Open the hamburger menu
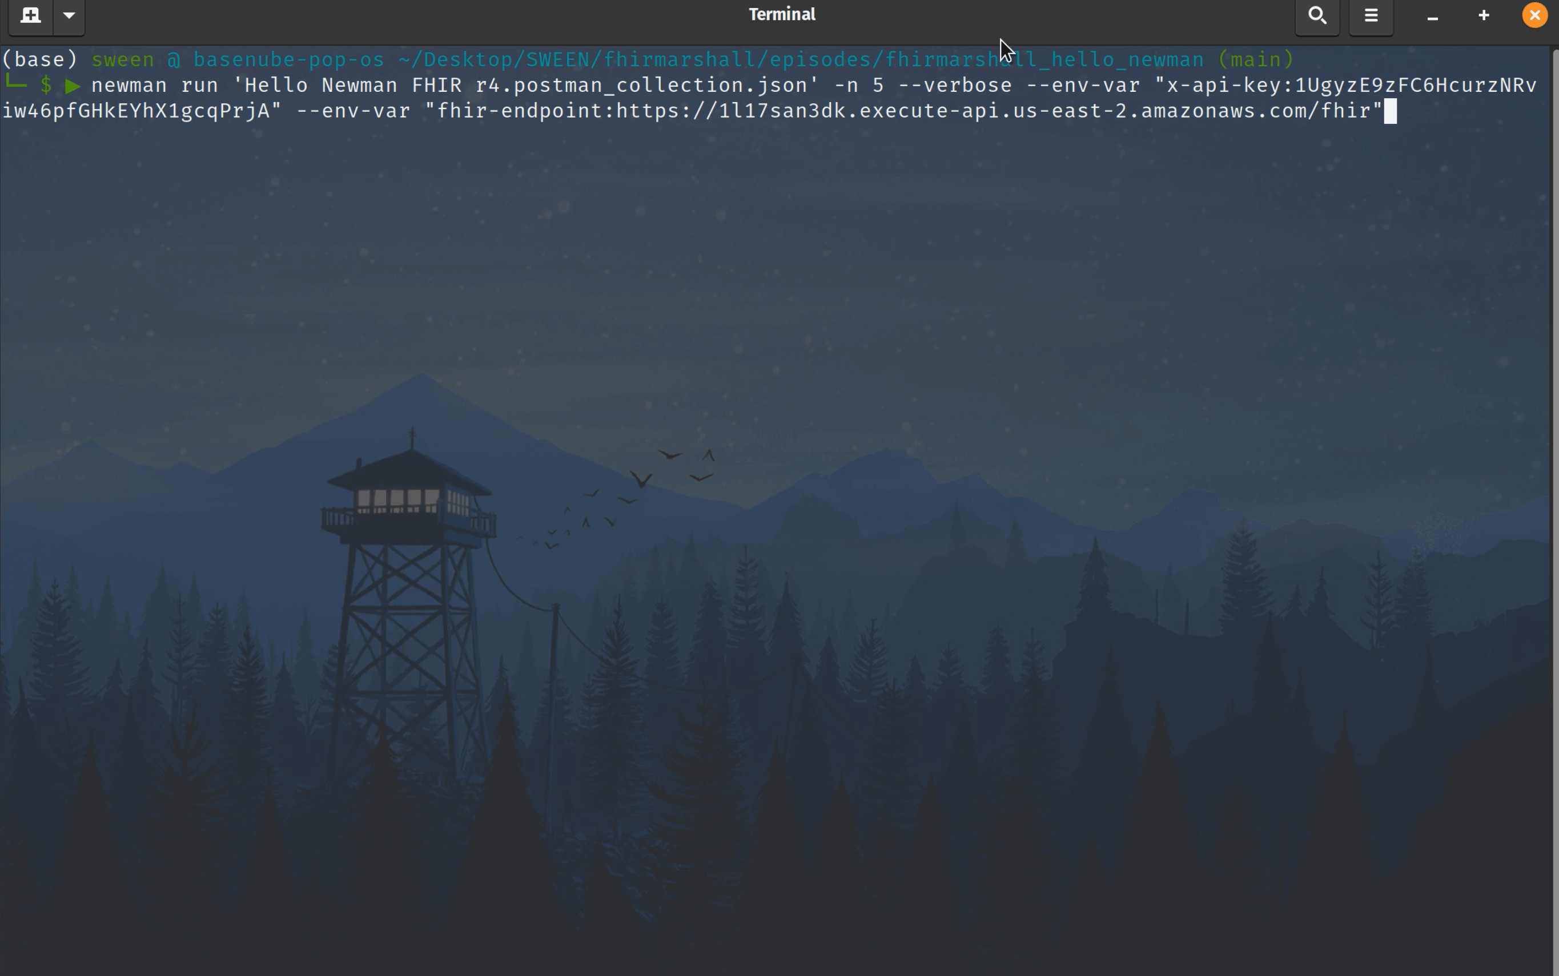The image size is (1559, 976). click(x=1371, y=15)
